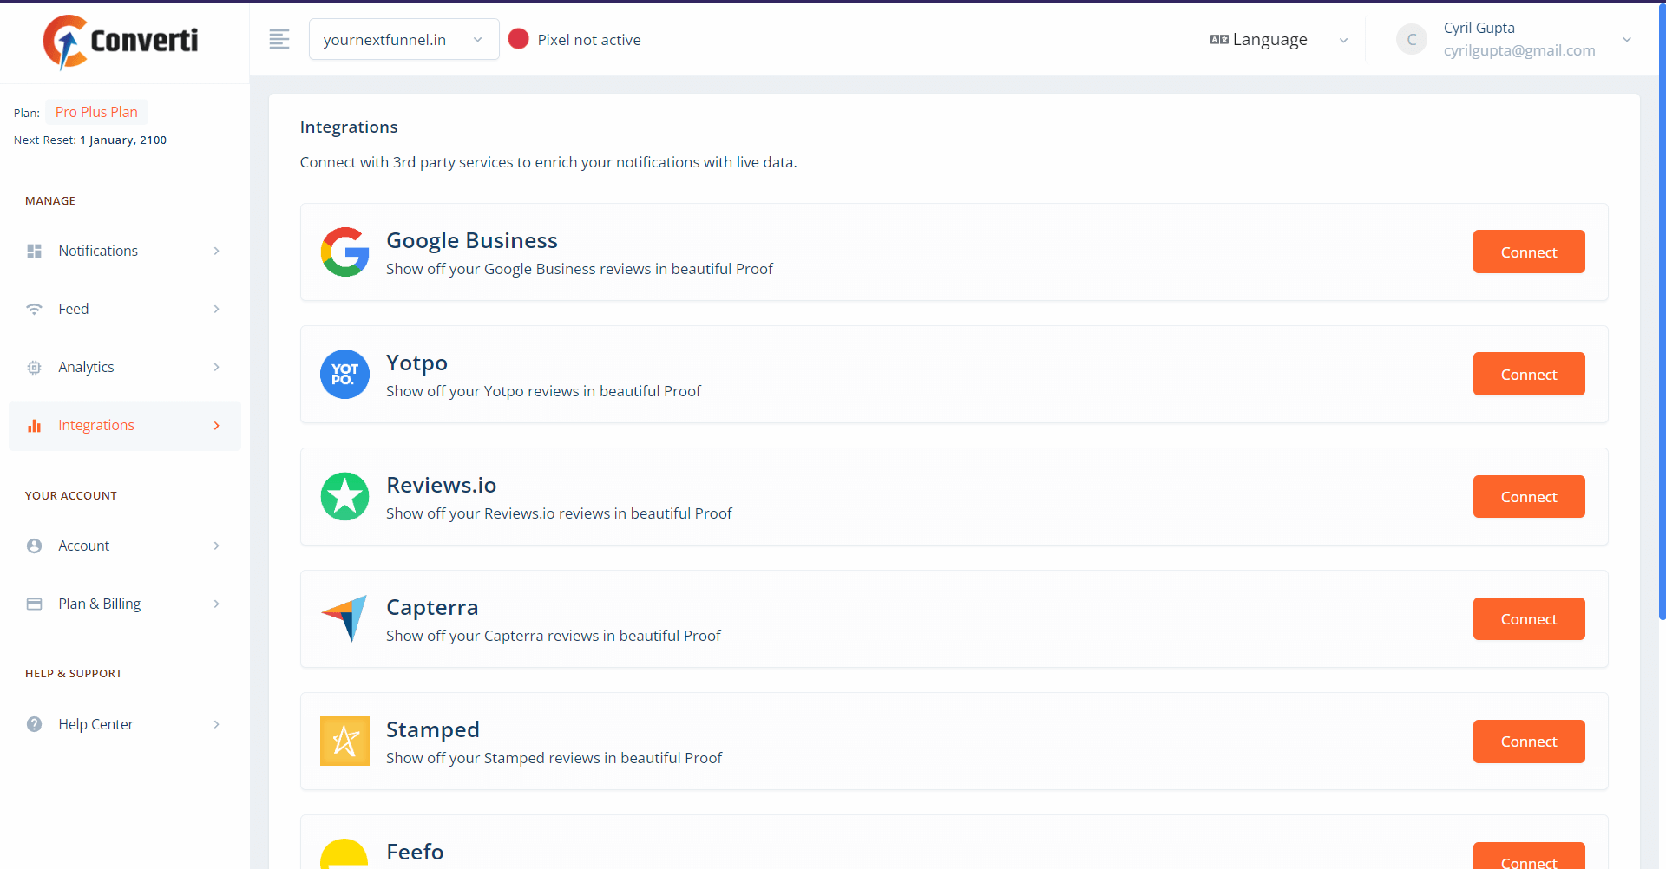This screenshot has width=1666, height=869.
Task: Click the Pro Plus Plan badge
Action: [x=96, y=112]
